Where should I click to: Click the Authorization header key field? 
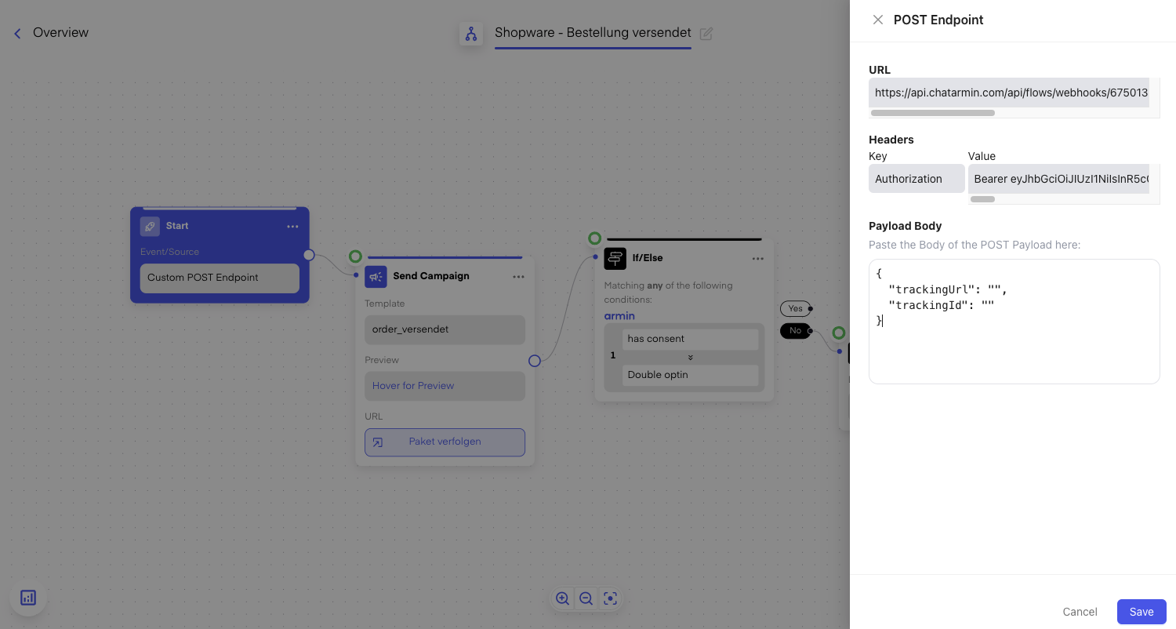(x=916, y=179)
